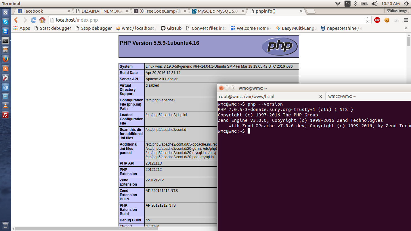Open VLC media player from the launcher
Image resolution: width=411 pixels, height=231 pixels.
click(x=5, y=106)
